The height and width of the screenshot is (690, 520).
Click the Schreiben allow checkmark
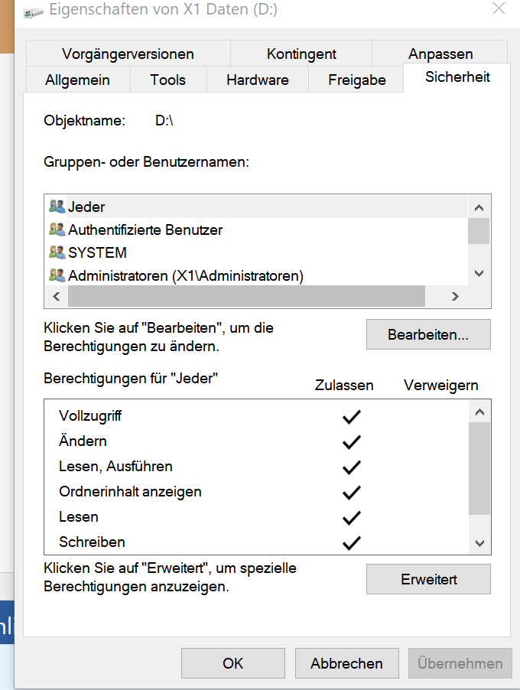coord(352,543)
